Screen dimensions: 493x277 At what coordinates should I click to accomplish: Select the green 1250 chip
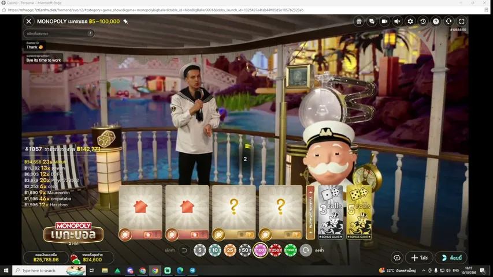[x=291, y=250]
